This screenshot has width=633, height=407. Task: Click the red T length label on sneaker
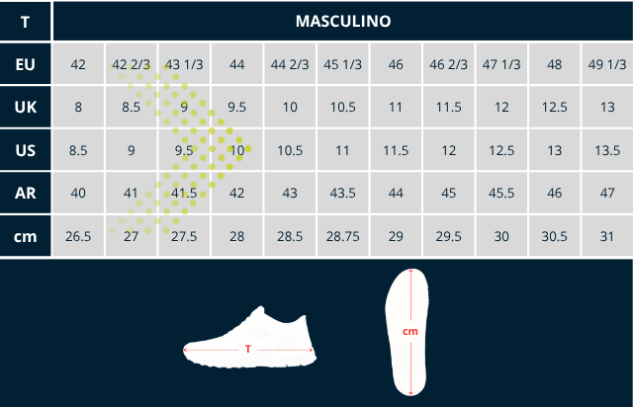point(247,349)
